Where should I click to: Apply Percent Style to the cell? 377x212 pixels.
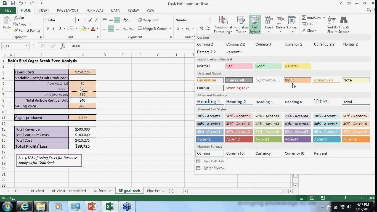click(x=187, y=28)
